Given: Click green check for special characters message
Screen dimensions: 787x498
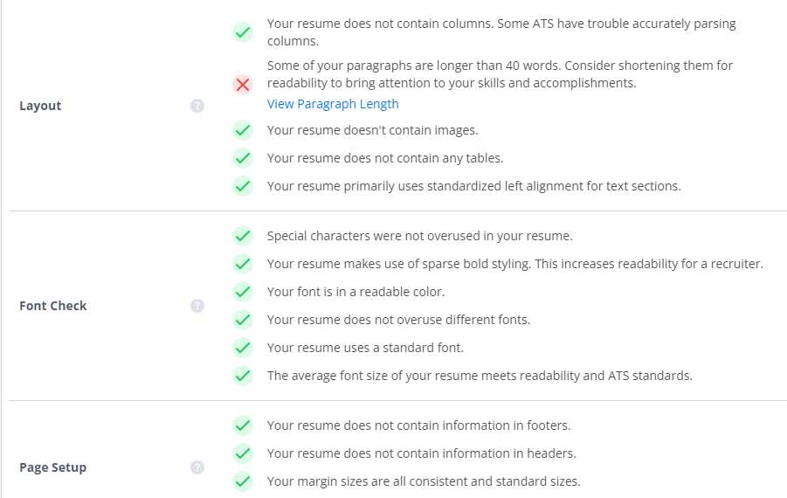Looking at the screenshot, I should pyautogui.click(x=243, y=236).
